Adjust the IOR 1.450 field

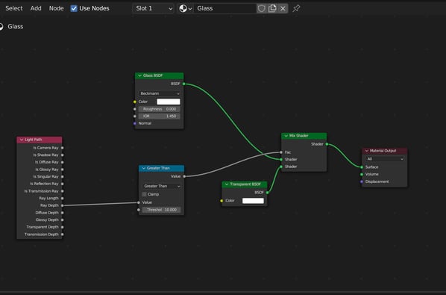[160, 117]
